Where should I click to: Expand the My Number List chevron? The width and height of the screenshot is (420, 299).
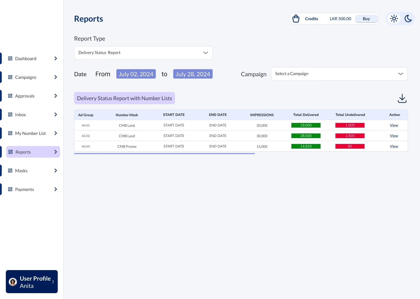pyautogui.click(x=56, y=133)
